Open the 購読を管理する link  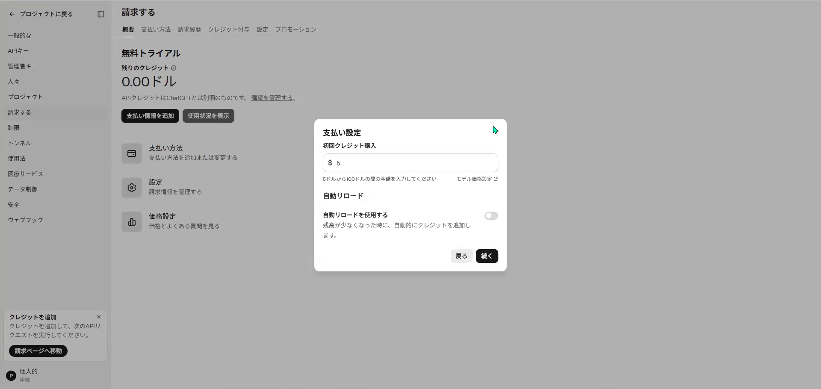coord(272,98)
